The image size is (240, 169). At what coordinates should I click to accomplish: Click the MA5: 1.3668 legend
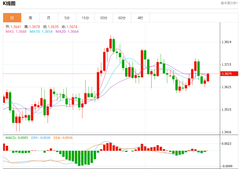click(16, 31)
